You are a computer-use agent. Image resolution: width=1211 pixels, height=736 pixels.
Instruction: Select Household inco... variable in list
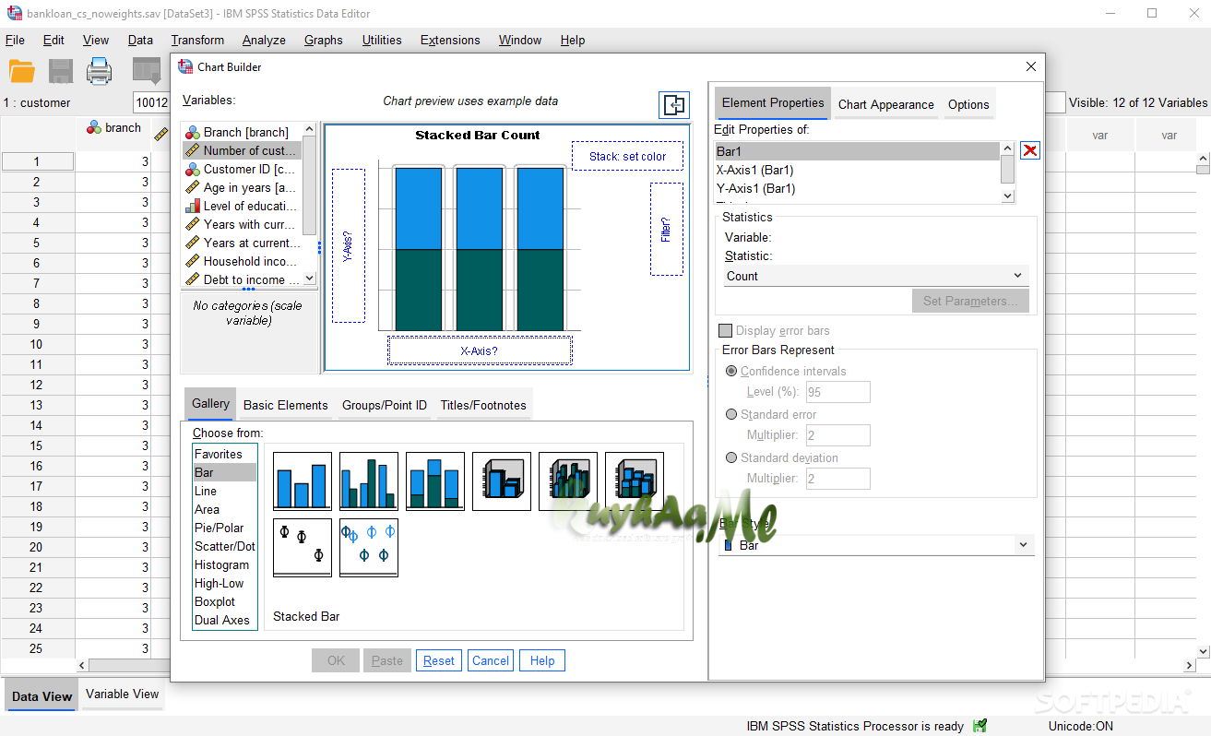pyautogui.click(x=241, y=261)
